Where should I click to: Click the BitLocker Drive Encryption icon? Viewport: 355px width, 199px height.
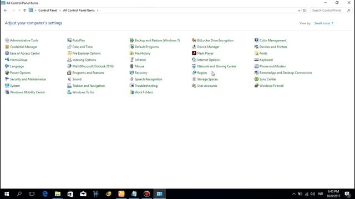(x=194, y=40)
